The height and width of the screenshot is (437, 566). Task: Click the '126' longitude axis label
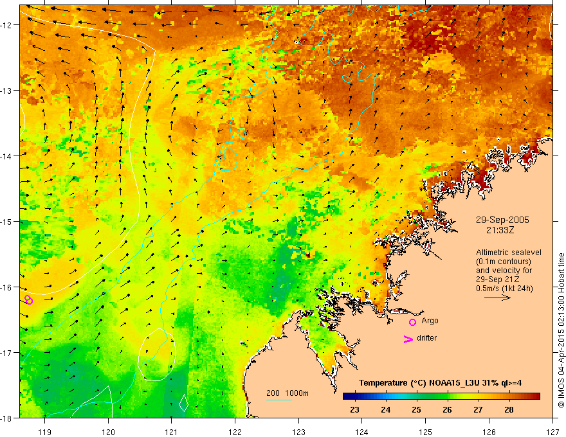(x=489, y=432)
